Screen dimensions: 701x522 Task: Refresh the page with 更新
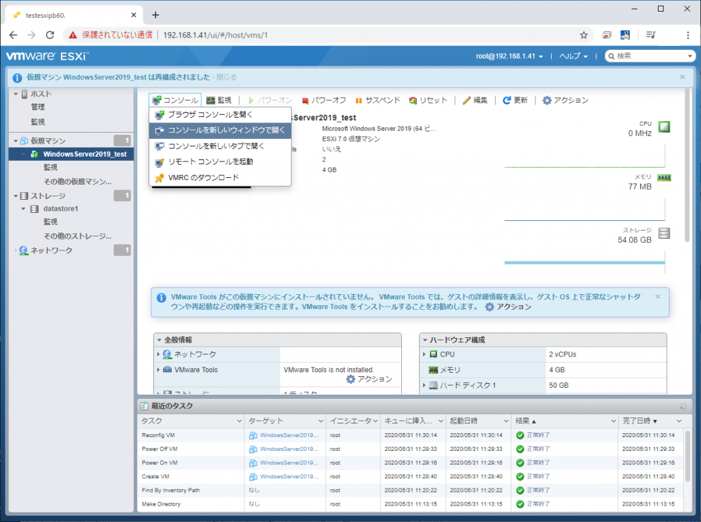pyautogui.click(x=515, y=100)
